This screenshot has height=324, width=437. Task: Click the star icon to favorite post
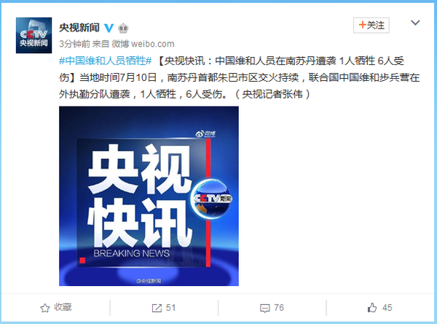(45, 308)
